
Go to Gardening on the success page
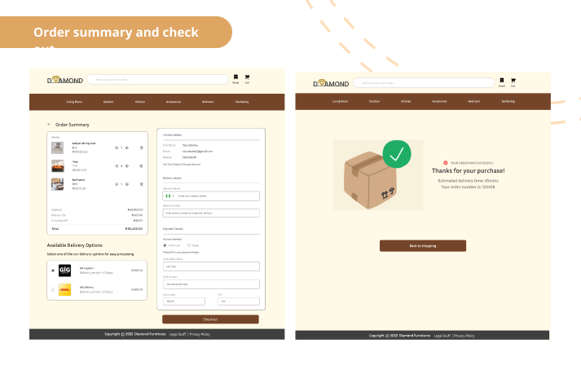tap(508, 102)
